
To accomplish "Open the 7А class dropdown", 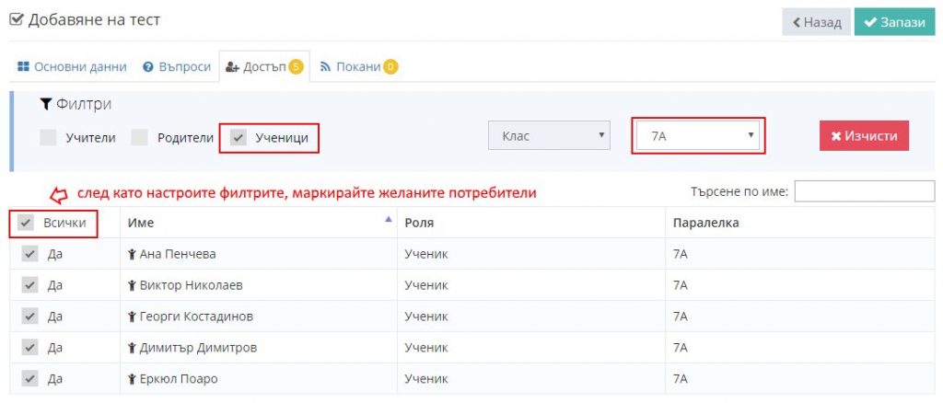I will click(698, 136).
